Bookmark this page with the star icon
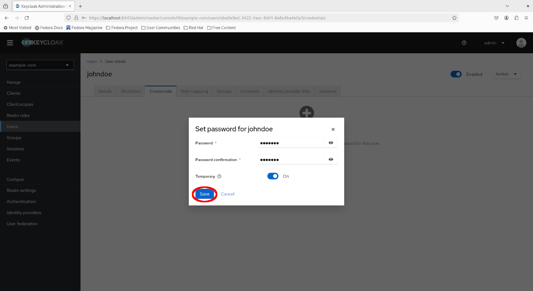Viewport: 533px width, 291px height. (x=454, y=18)
